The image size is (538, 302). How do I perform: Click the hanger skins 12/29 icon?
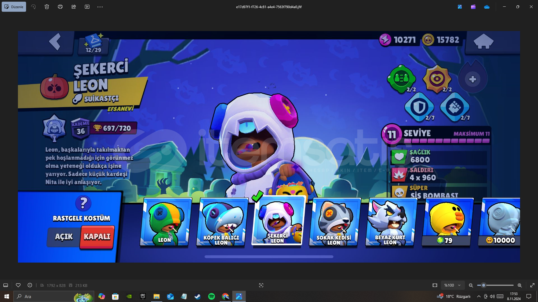(x=94, y=44)
